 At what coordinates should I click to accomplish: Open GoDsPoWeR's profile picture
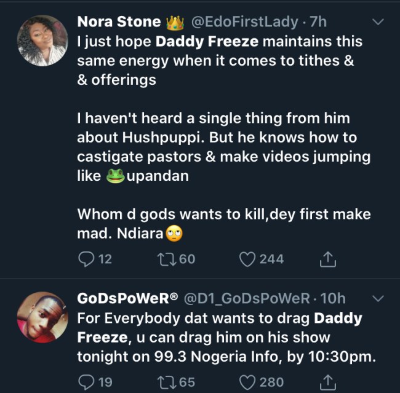tap(42, 317)
